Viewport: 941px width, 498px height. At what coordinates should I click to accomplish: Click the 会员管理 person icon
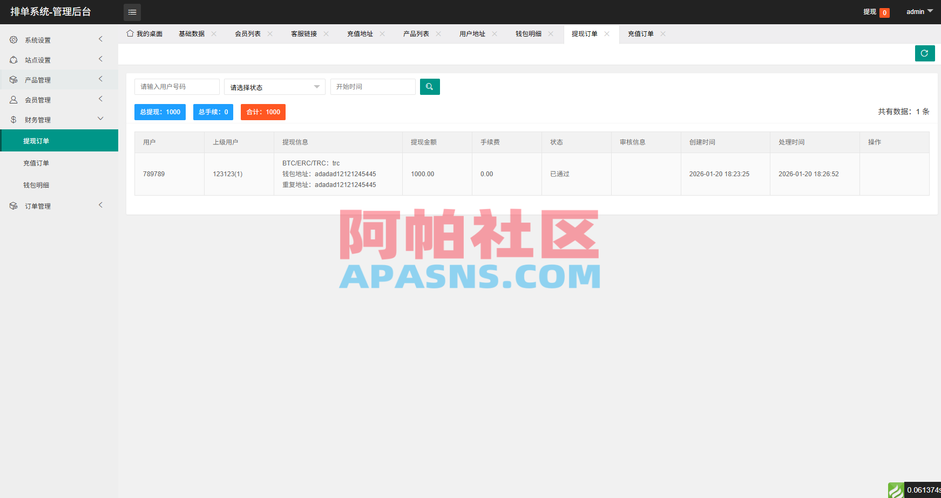(x=13, y=100)
